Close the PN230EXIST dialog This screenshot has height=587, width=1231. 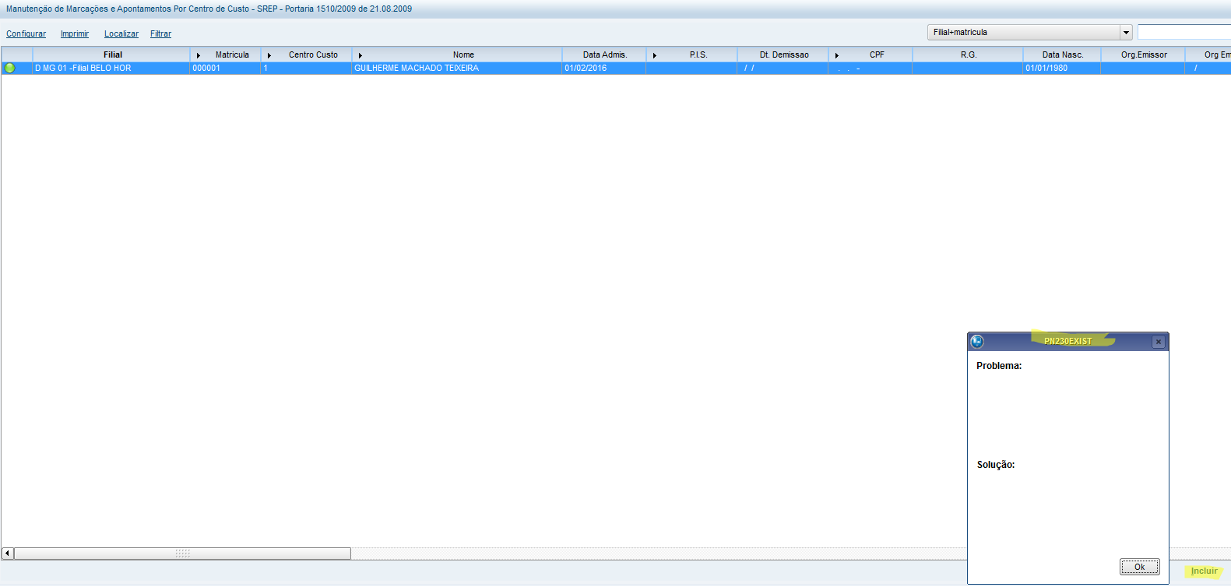(x=1159, y=342)
